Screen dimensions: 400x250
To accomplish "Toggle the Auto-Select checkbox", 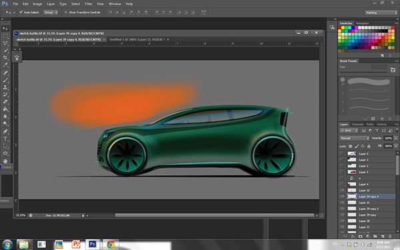I will pos(21,12).
